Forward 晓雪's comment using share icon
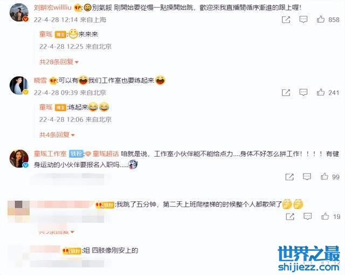This screenshot has height=275, width=345. [286, 93]
